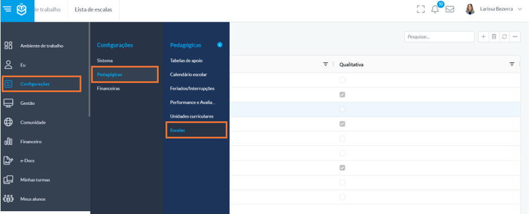This screenshot has height=214, width=531.
Task: Click the Pesquisar search field
Action: [439, 37]
